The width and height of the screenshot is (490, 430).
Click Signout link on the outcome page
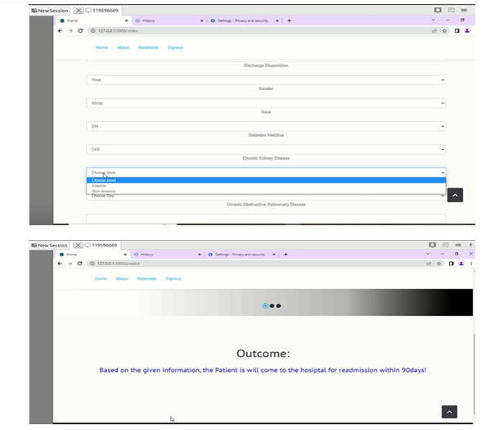[173, 278]
